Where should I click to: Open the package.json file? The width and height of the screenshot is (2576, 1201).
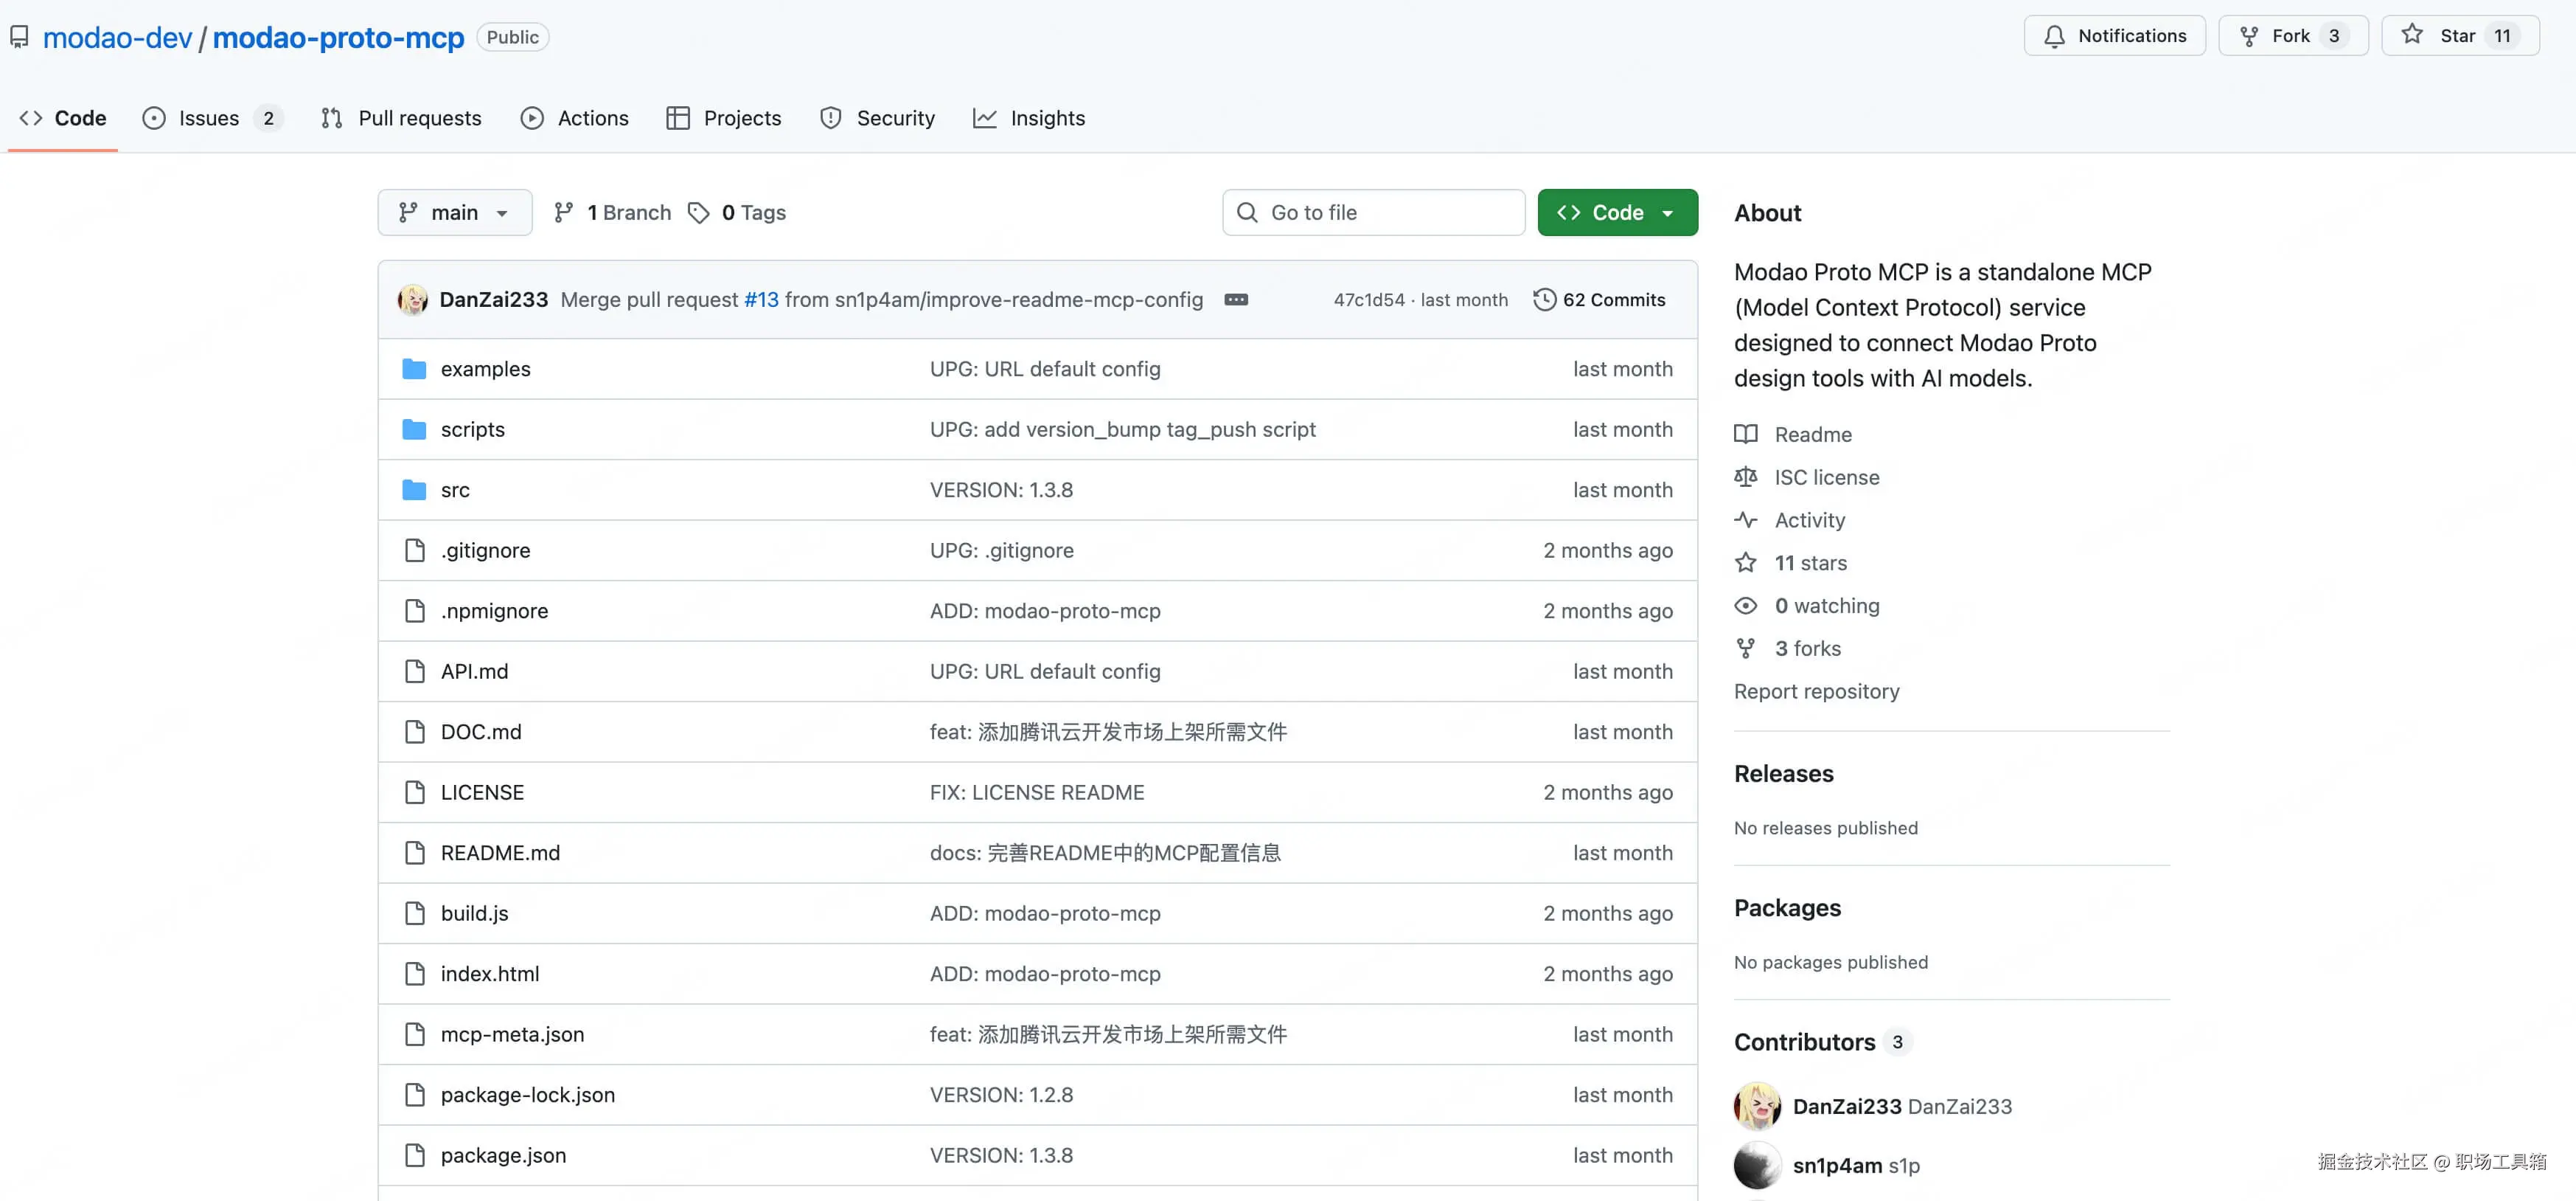pos(503,1155)
